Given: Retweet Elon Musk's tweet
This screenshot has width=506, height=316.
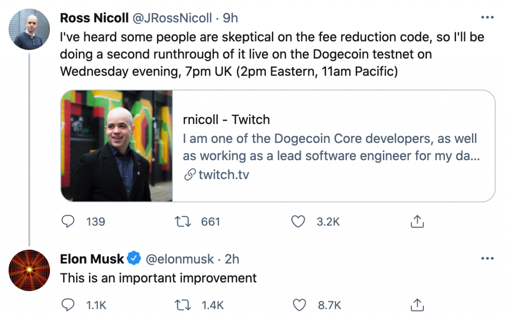Looking at the screenshot, I should click(184, 305).
